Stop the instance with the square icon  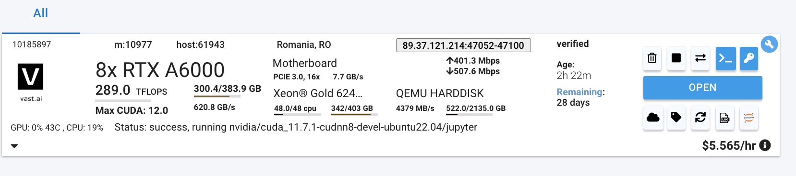pos(676,58)
